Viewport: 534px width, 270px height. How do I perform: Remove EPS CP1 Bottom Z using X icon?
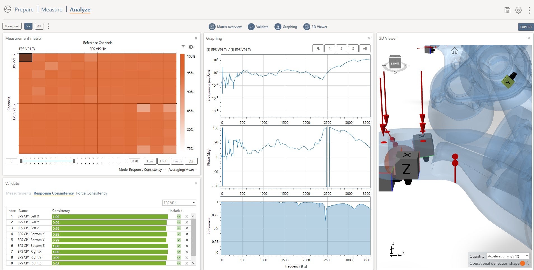[187, 246]
